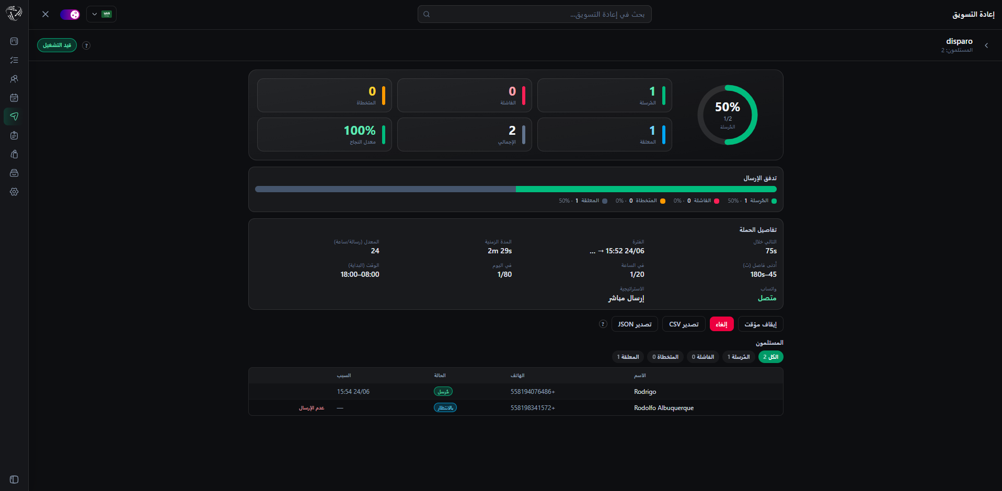Open the shopping bags sidebar icon
1002x491 pixels.
pos(14,154)
